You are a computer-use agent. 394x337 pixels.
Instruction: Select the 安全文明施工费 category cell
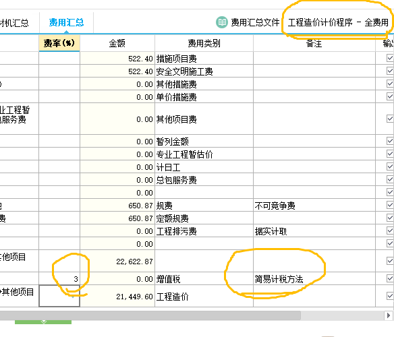[204, 71]
